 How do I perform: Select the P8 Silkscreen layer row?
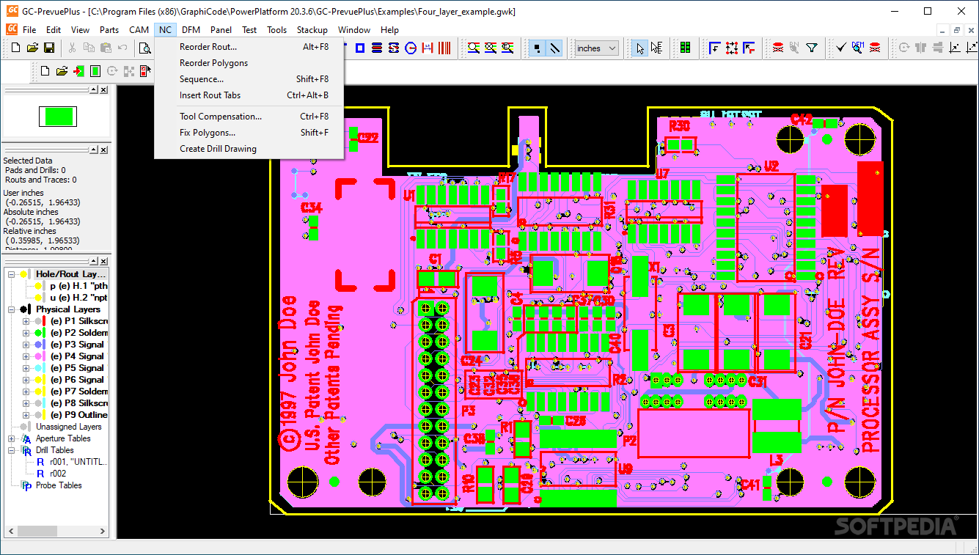[79, 403]
